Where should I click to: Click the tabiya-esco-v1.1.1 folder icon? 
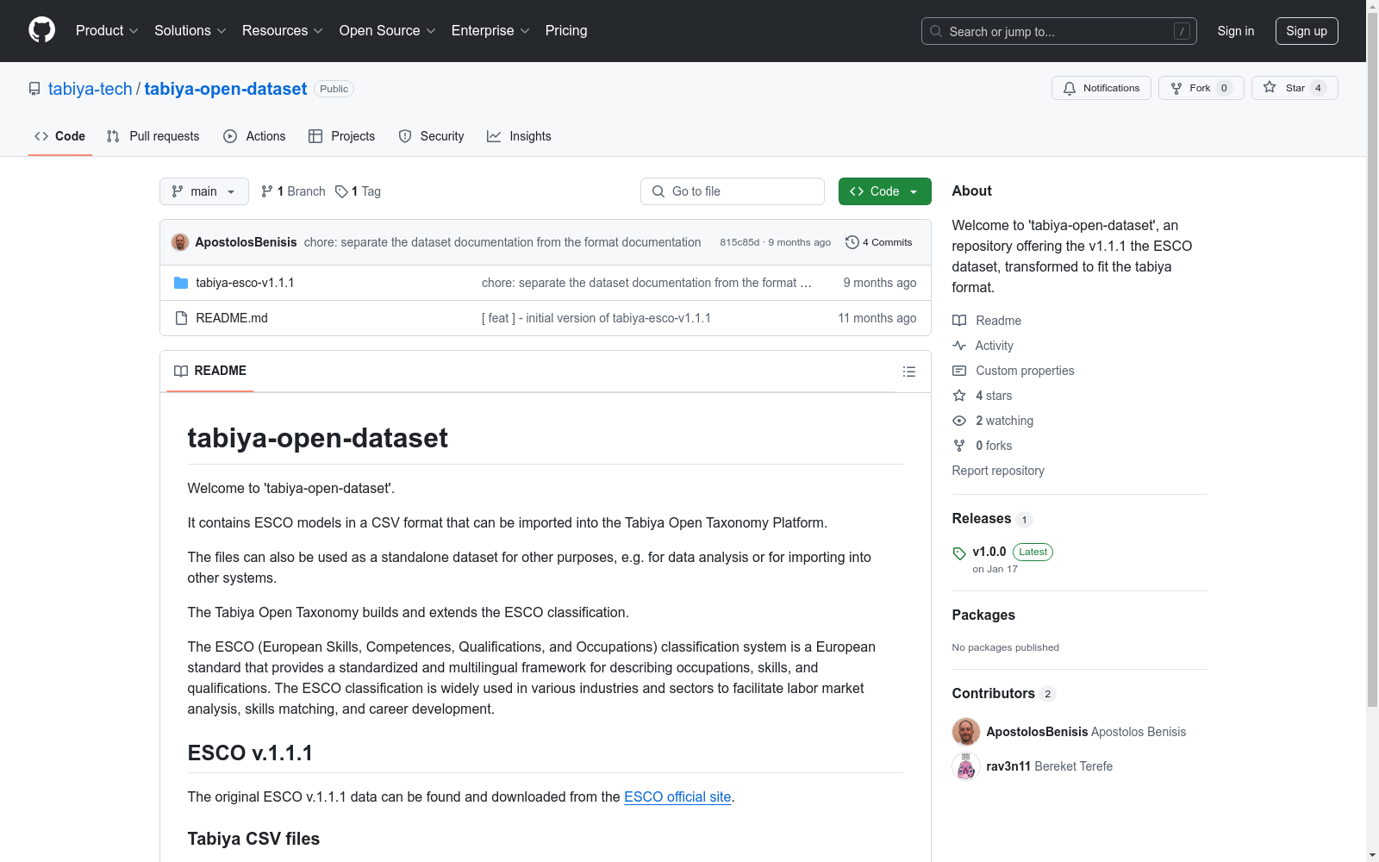[181, 283]
